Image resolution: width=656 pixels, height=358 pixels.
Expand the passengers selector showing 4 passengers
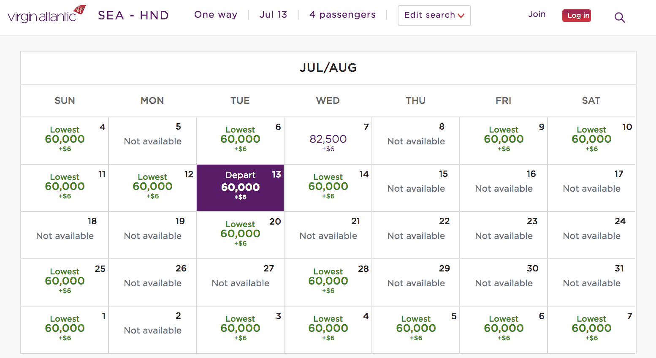pyautogui.click(x=342, y=15)
